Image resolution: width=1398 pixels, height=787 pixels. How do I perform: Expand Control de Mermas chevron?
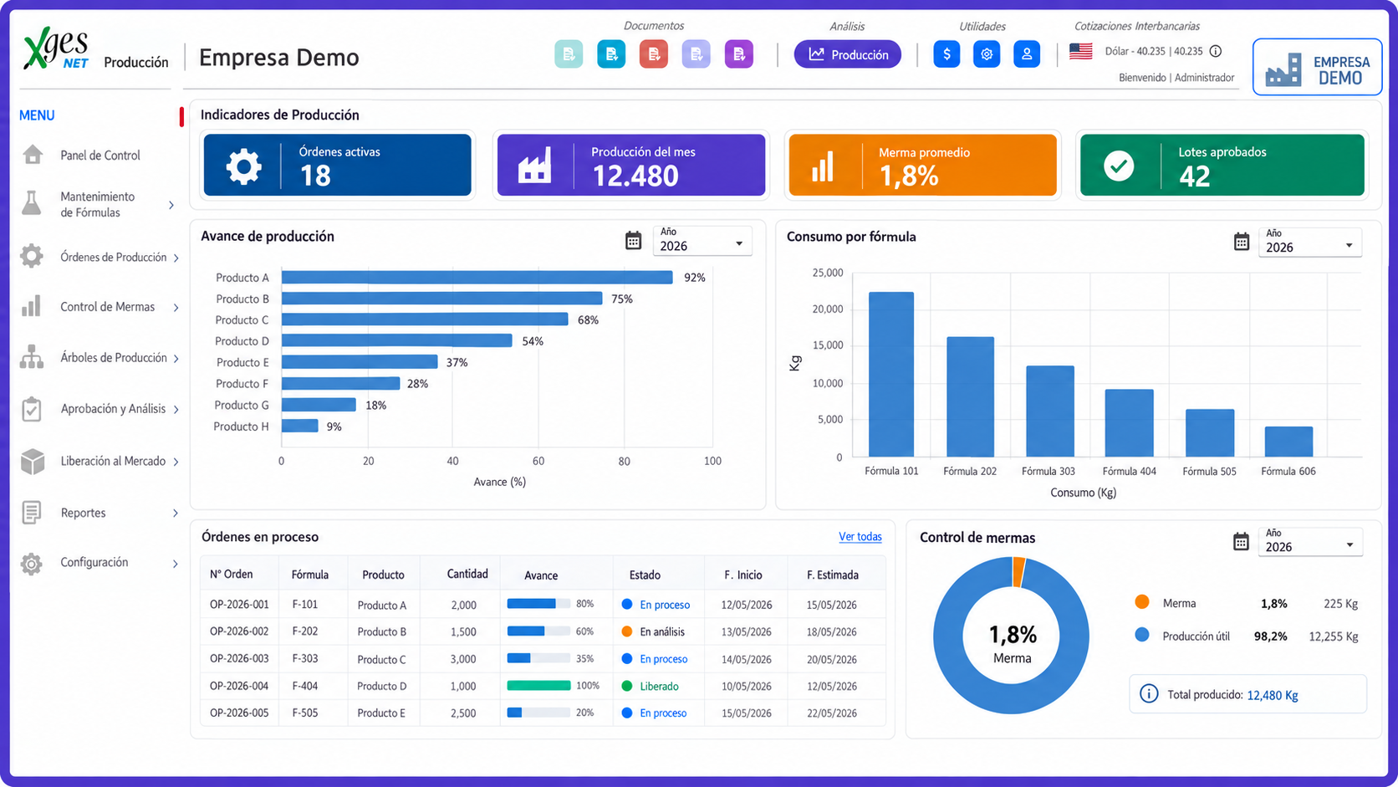[176, 308]
